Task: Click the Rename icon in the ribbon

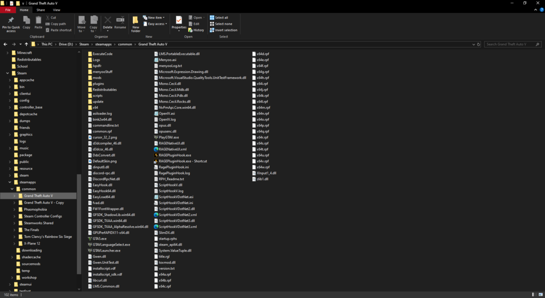Action: tap(120, 20)
